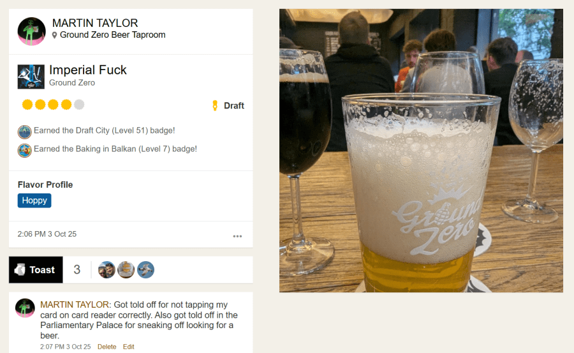
Task: Open the MARTIN TAYLOR name link in comment
Action: click(75, 304)
